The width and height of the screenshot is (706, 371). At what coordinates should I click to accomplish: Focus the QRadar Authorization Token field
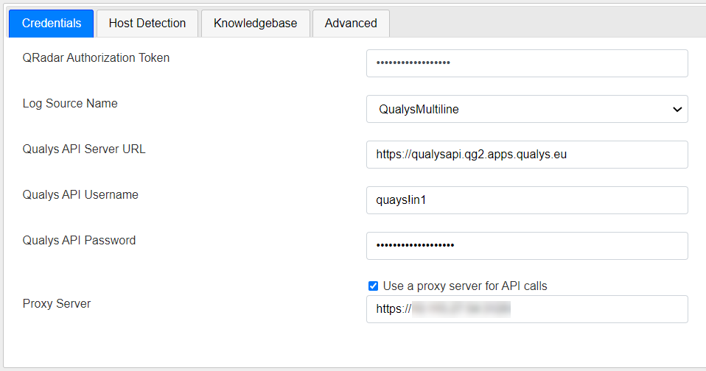pyautogui.click(x=526, y=63)
